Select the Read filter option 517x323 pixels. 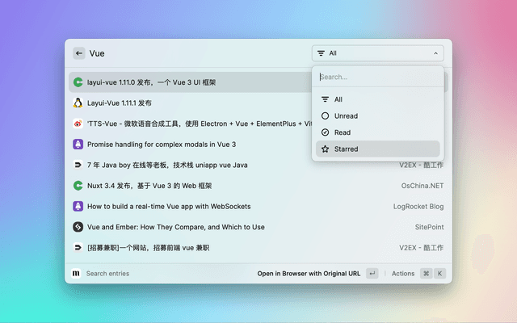click(x=343, y=132)
